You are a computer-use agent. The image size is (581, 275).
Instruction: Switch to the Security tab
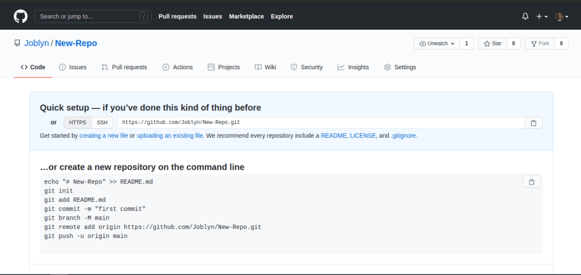(x=306, y=67)
